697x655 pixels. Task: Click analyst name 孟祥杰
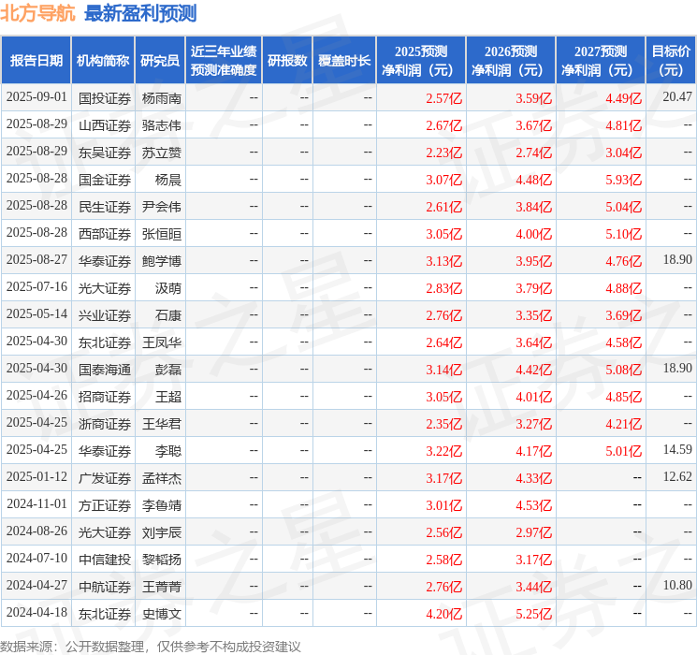tap(161, 478)
